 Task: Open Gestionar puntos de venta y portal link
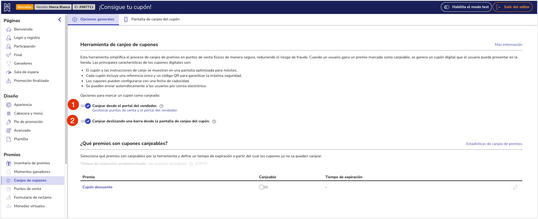pos(135,110)
